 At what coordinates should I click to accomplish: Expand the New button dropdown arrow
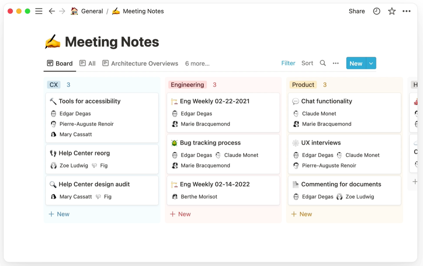pyautogui.click(x=371, y=63)
